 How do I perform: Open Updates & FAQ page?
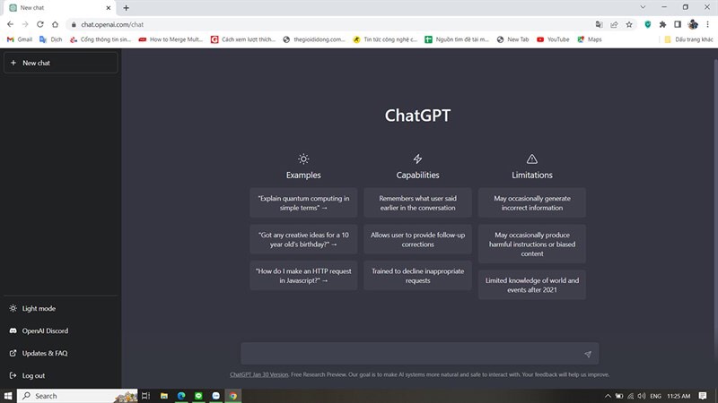tap(60, 353)
